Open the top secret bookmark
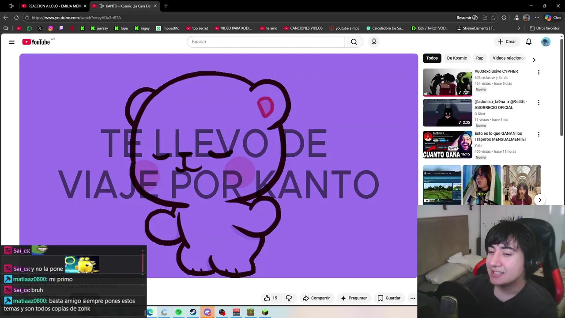565x318 pixels. pyautogui.click(x=197, y=28)
